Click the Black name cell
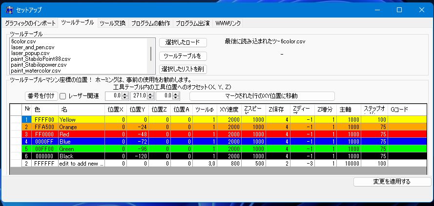The image size is (434, 206). 82,156
